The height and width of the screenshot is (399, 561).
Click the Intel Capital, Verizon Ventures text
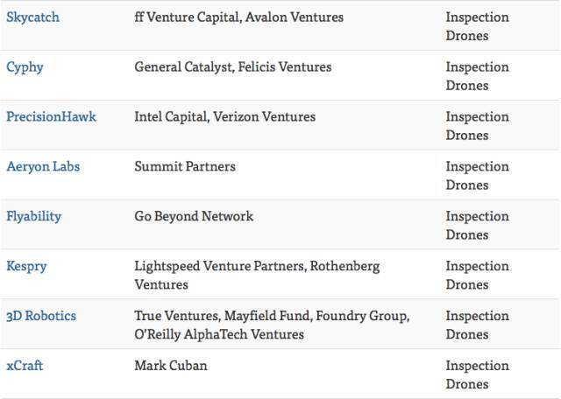(224, 116)
